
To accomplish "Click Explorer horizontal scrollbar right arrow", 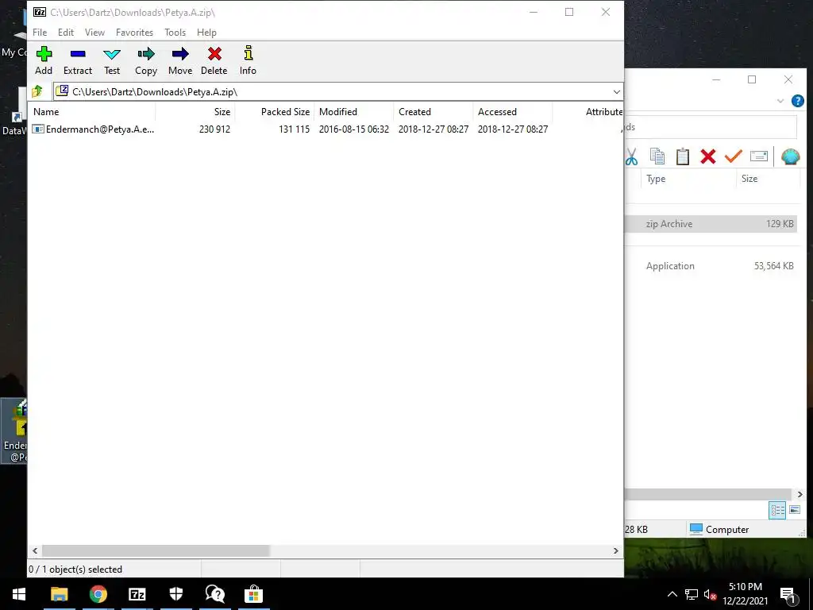I will click(800, 494).
